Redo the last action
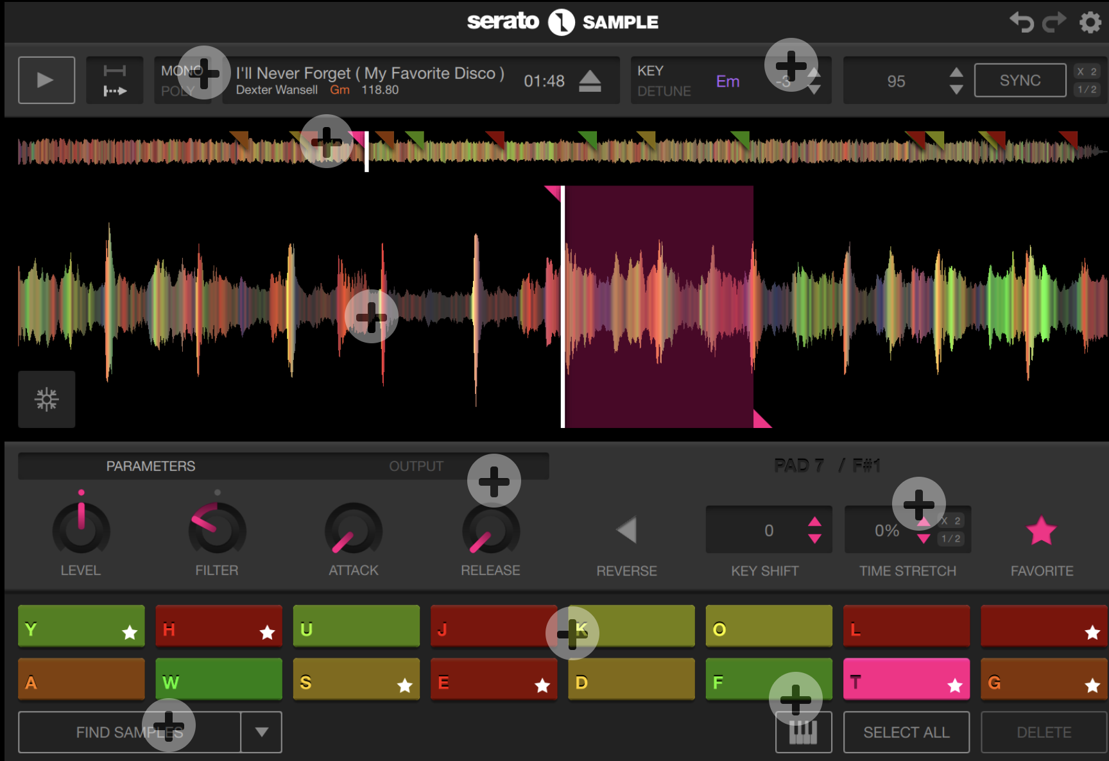This screenshot has height=761, width=1109. click(x=1054, y=22)
